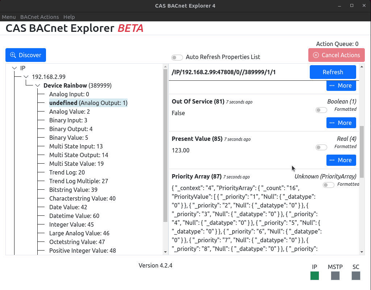The width and height of the screenshot is (371, 290).
Task: Click ellipsis icon on Out Of Service More button
Action: coord(332,123)
